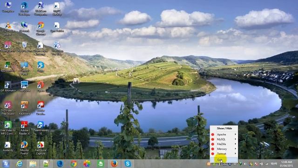Open the colorful pinwheel taskbar app
Image resolution: width=298 pixels, height=168 pixels.
[x=87, y=164]
